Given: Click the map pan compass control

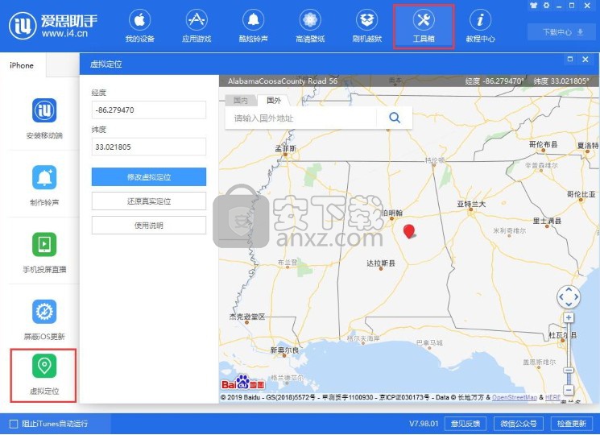Looking at the screenshot, I should coord(569,296).
